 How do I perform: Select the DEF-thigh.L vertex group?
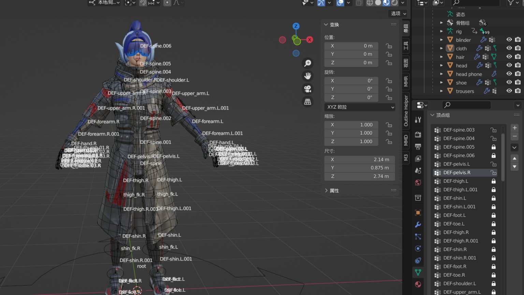click(x=456, y=181)
